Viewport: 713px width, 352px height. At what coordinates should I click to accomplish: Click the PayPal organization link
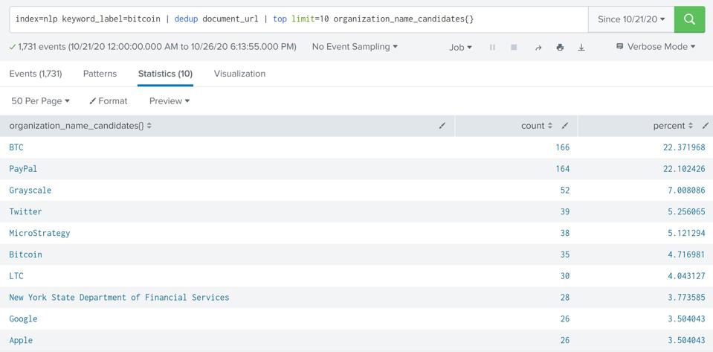coord(23,169)
